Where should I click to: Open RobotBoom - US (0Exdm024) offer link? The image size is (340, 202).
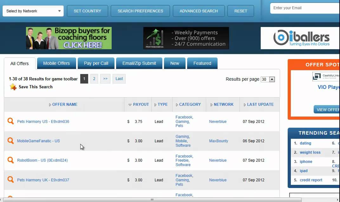pyautogui.click(x=43, y=160)
